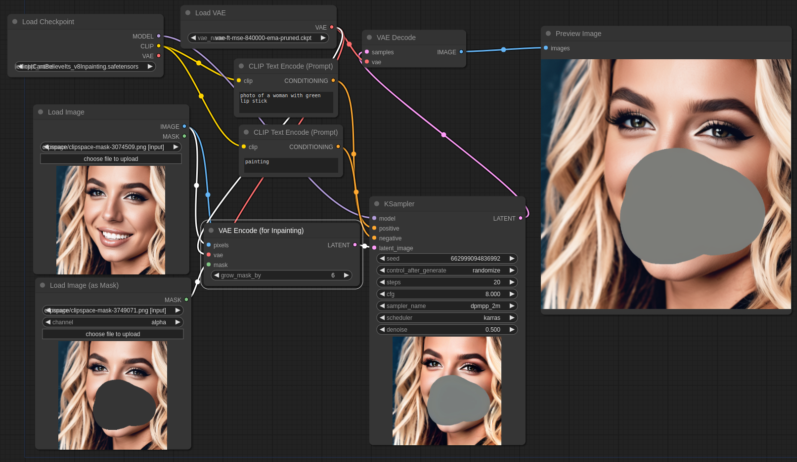Viewport: 797px width, 462px height.
Task: Click choose file to upload in Load Image (as Mask)
Action: point(113,334)
